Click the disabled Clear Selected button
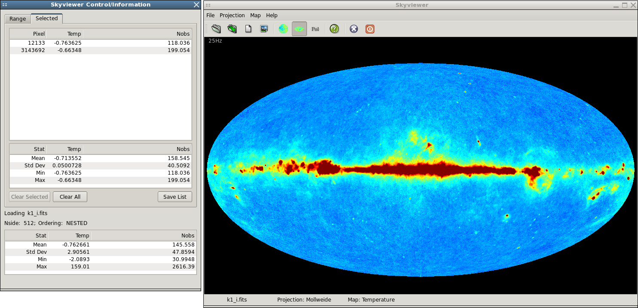This screenshot has height=308, width=638. pyautogui.click(x=30, y=197)
